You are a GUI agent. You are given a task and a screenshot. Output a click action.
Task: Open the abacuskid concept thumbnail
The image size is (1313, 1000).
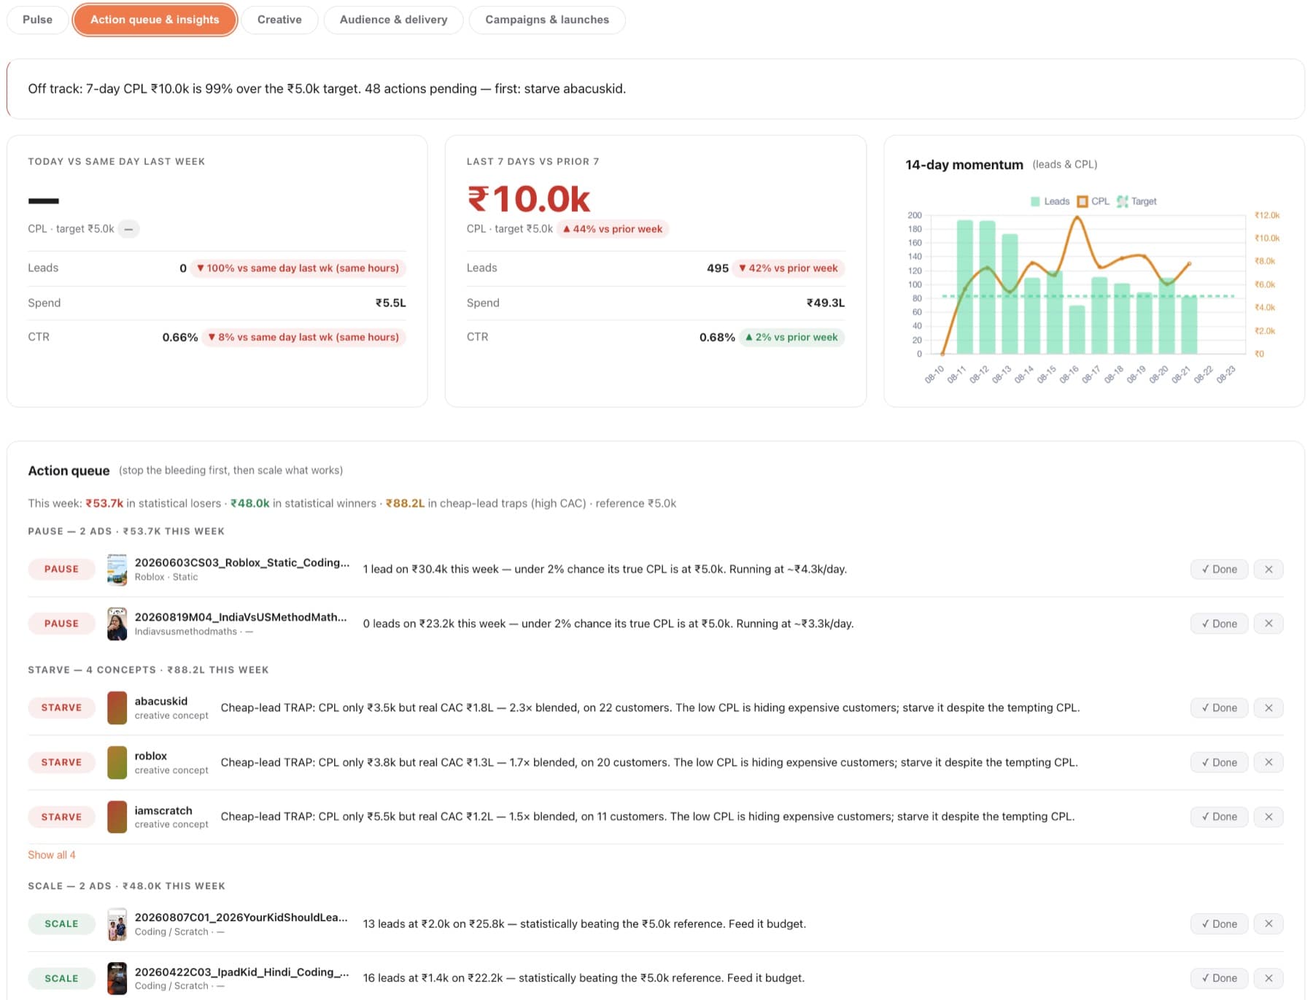pos(117,708)
